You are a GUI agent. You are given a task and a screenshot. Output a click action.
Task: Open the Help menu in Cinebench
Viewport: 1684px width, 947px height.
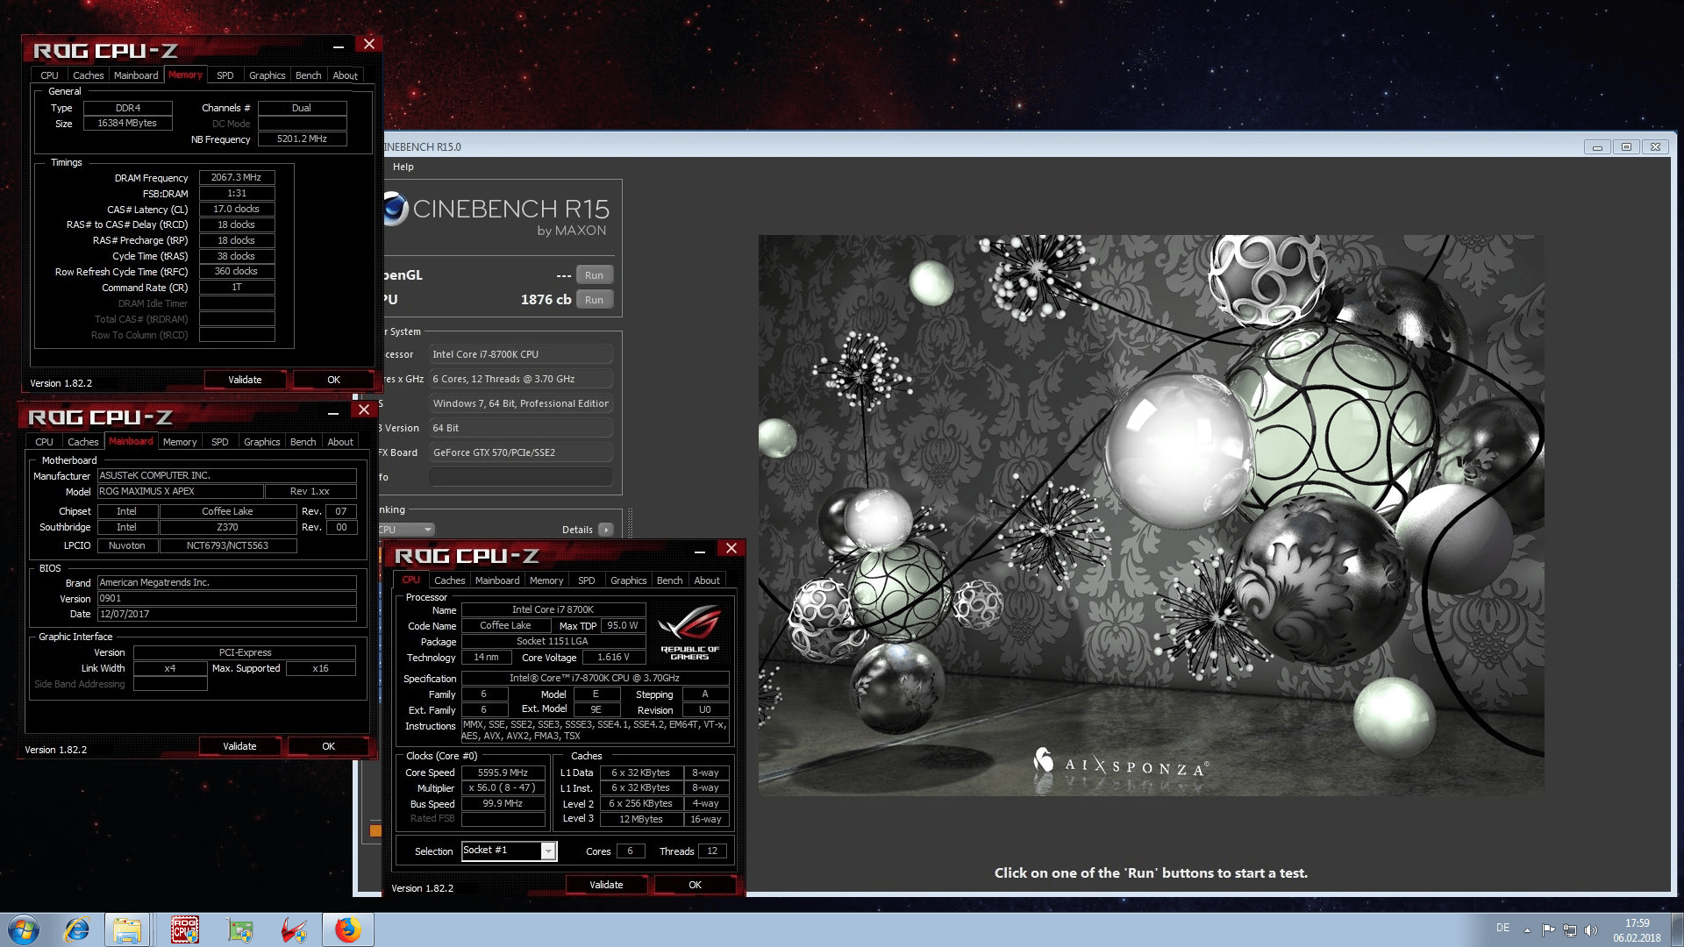[x=403, y=167]
